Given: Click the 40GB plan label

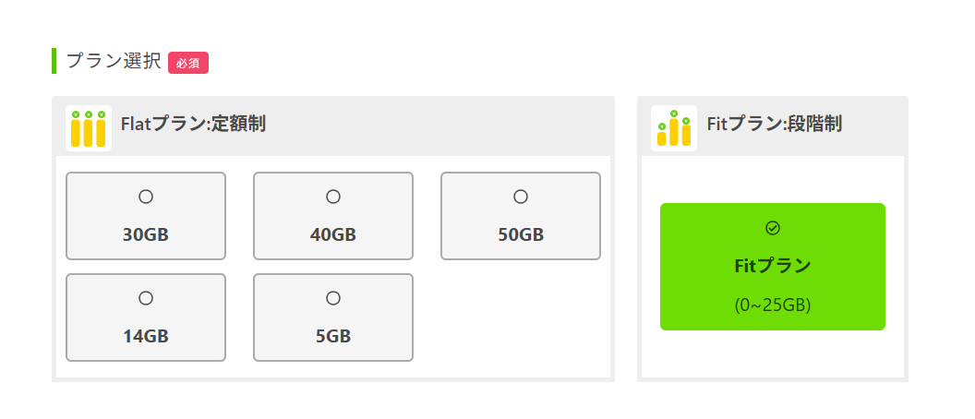Looking at the screenshot, I should coord(333,234).
